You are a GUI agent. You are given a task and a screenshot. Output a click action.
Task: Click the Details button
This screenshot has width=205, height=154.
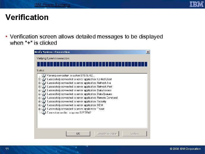(x=134, y=134)
